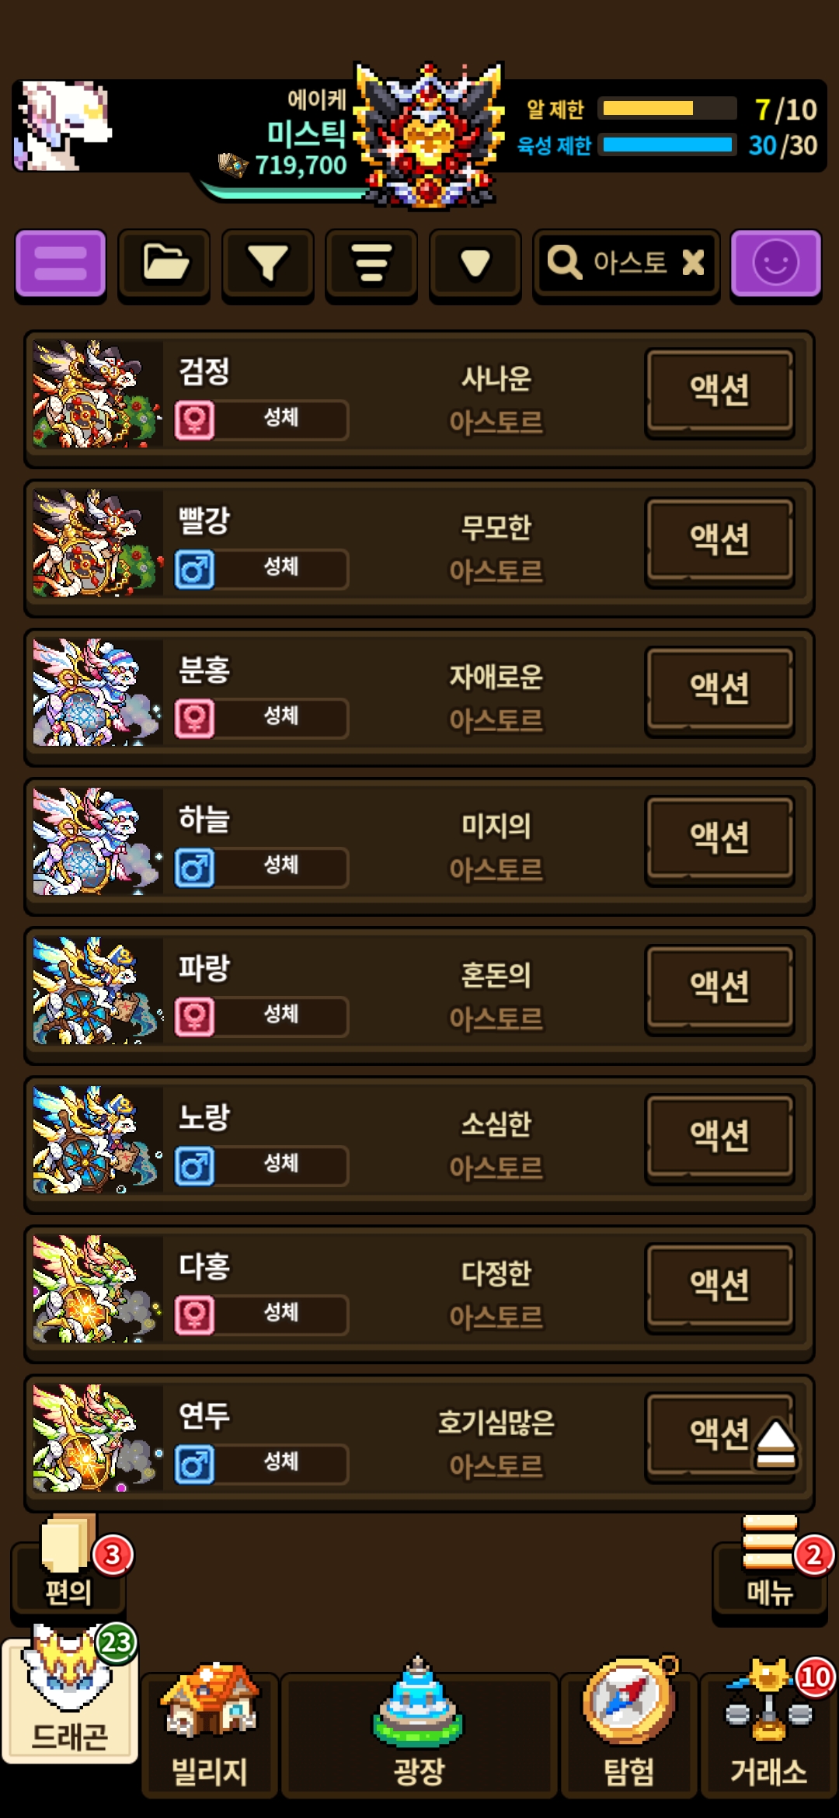
Task: Toggle the male gender icon of 빨강
Action: pos(194,569)
